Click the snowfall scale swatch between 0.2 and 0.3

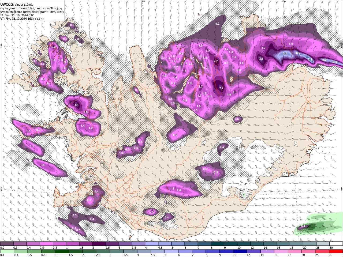(7, 244)
